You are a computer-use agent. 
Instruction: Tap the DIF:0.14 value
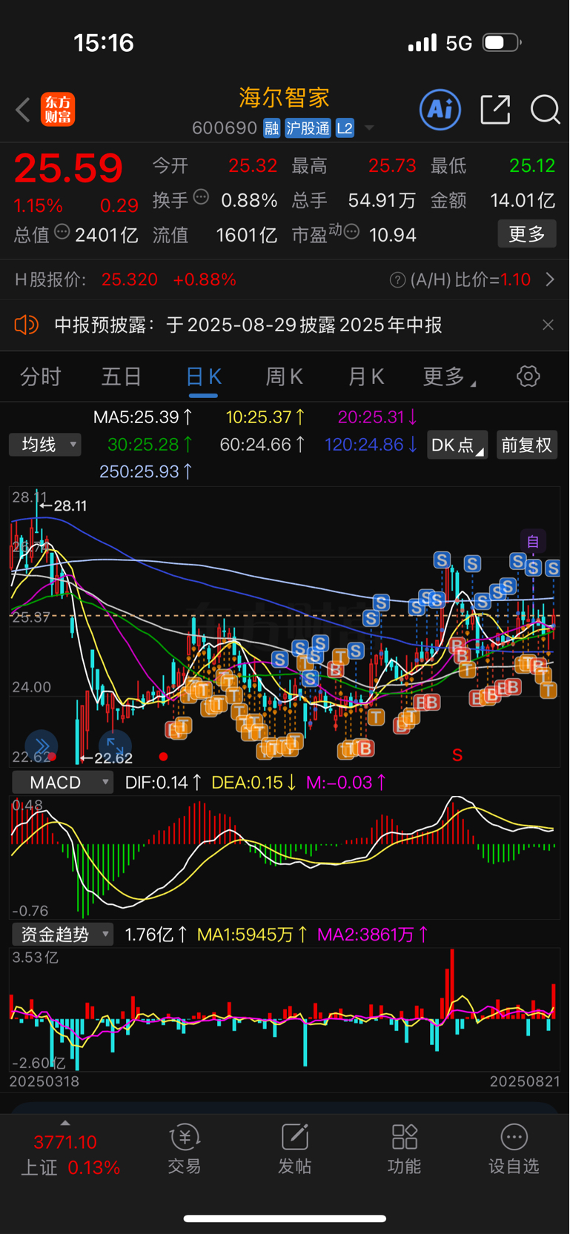(164, 783)
